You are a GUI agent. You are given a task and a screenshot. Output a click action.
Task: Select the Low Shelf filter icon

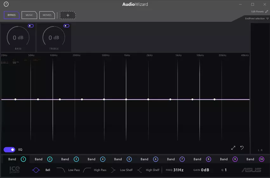(113, 170)
